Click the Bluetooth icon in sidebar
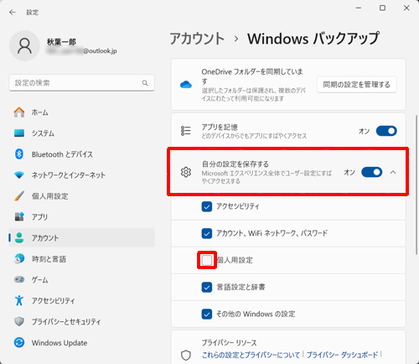 tap(19, 154)
